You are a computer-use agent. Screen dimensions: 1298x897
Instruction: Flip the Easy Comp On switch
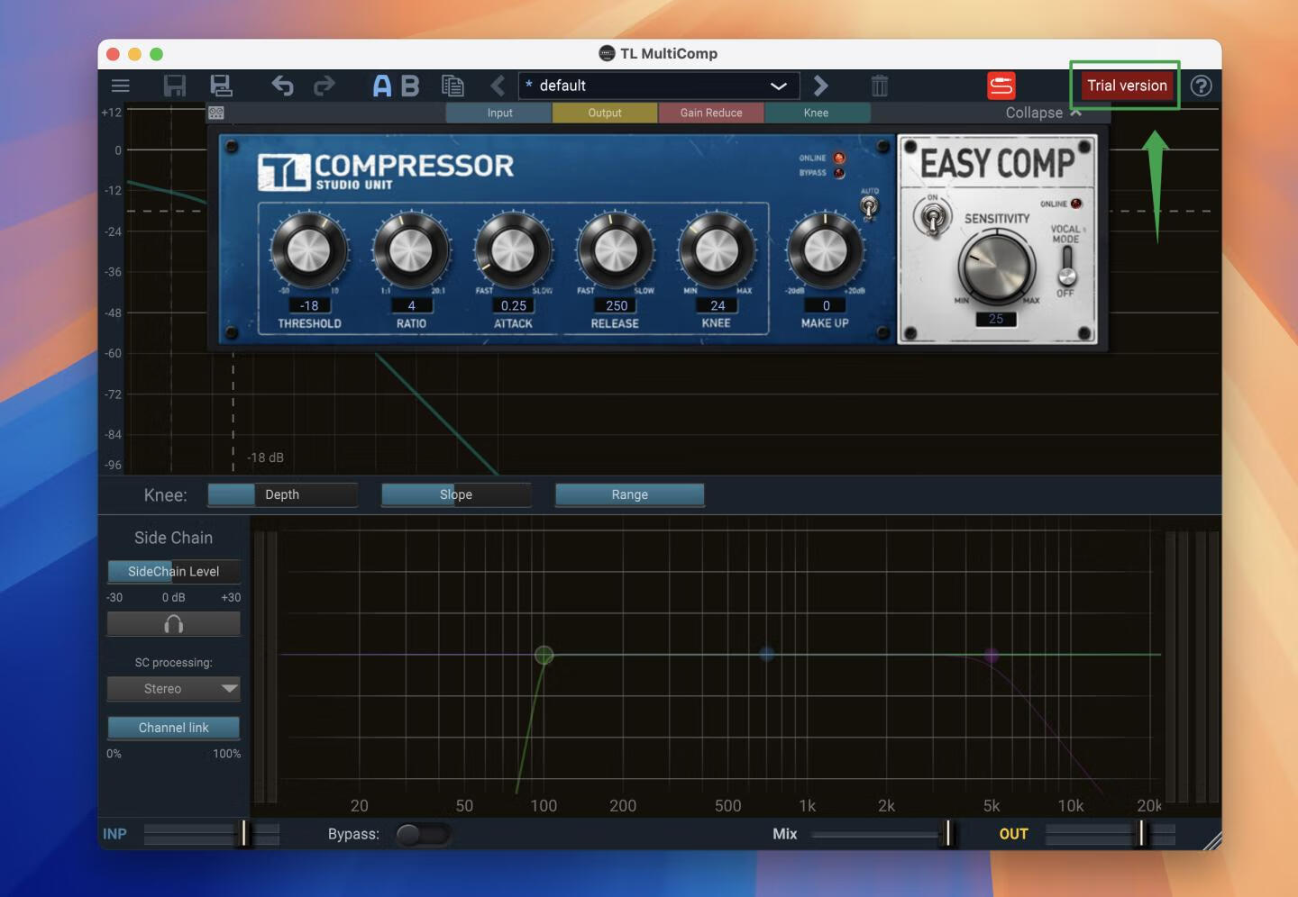tap(933, 217)
